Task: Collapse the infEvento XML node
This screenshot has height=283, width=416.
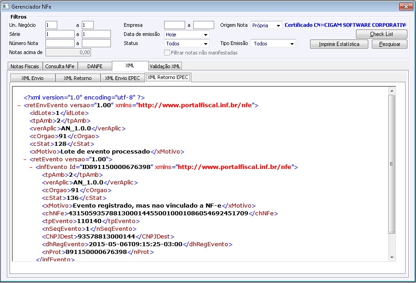Action: pos(31,167)
